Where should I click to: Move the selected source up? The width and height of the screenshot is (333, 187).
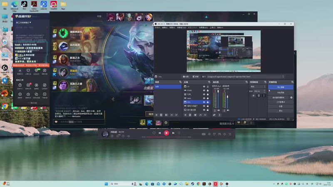pyautogui.click(x=201, y=115)
